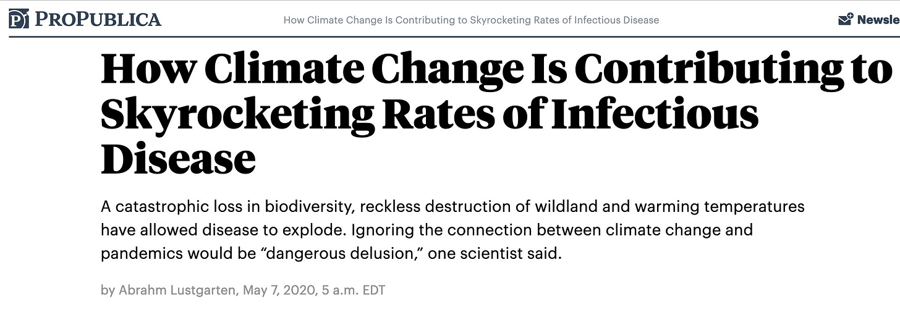Click the "5 a.m. EDT" timestamp
Screen dimensions: 900x312
tap(354, 290)
